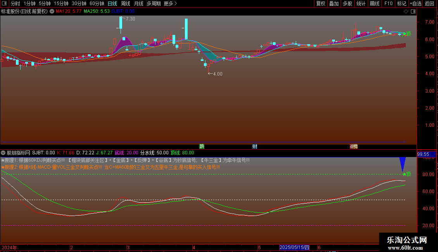Select the 30分钟 period tab
438x252 pixels.
point(79,3)
